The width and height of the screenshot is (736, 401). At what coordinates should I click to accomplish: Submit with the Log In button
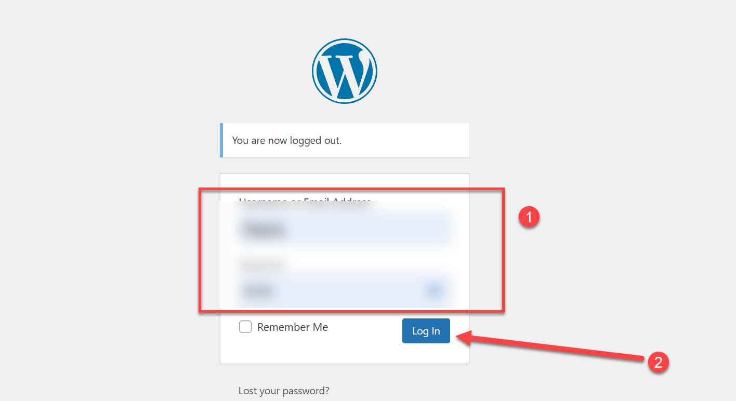[426, 331]
